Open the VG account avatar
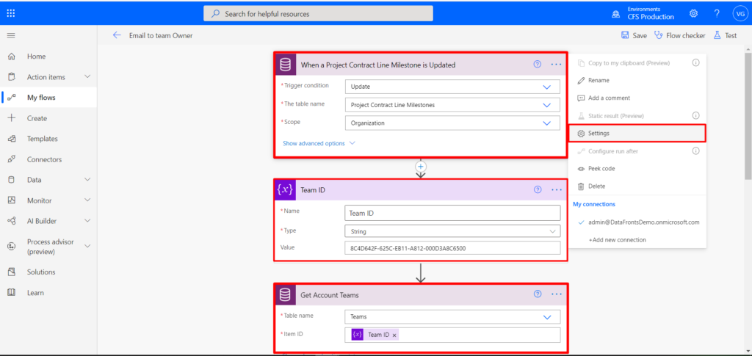This screenshot has height=356, width=752. [x=739, y=13]
